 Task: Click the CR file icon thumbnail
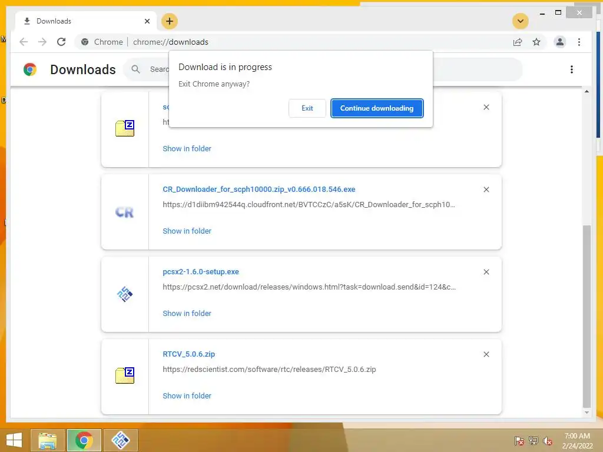[125, 212]
